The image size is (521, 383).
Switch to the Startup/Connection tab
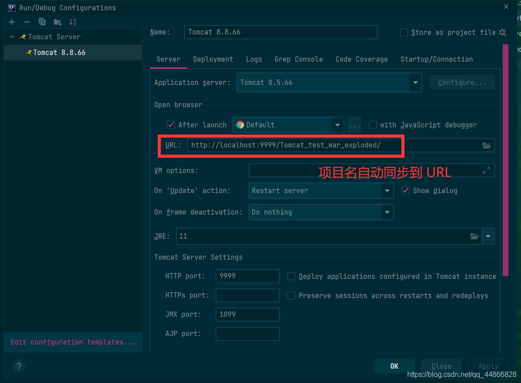pos(437,59)
